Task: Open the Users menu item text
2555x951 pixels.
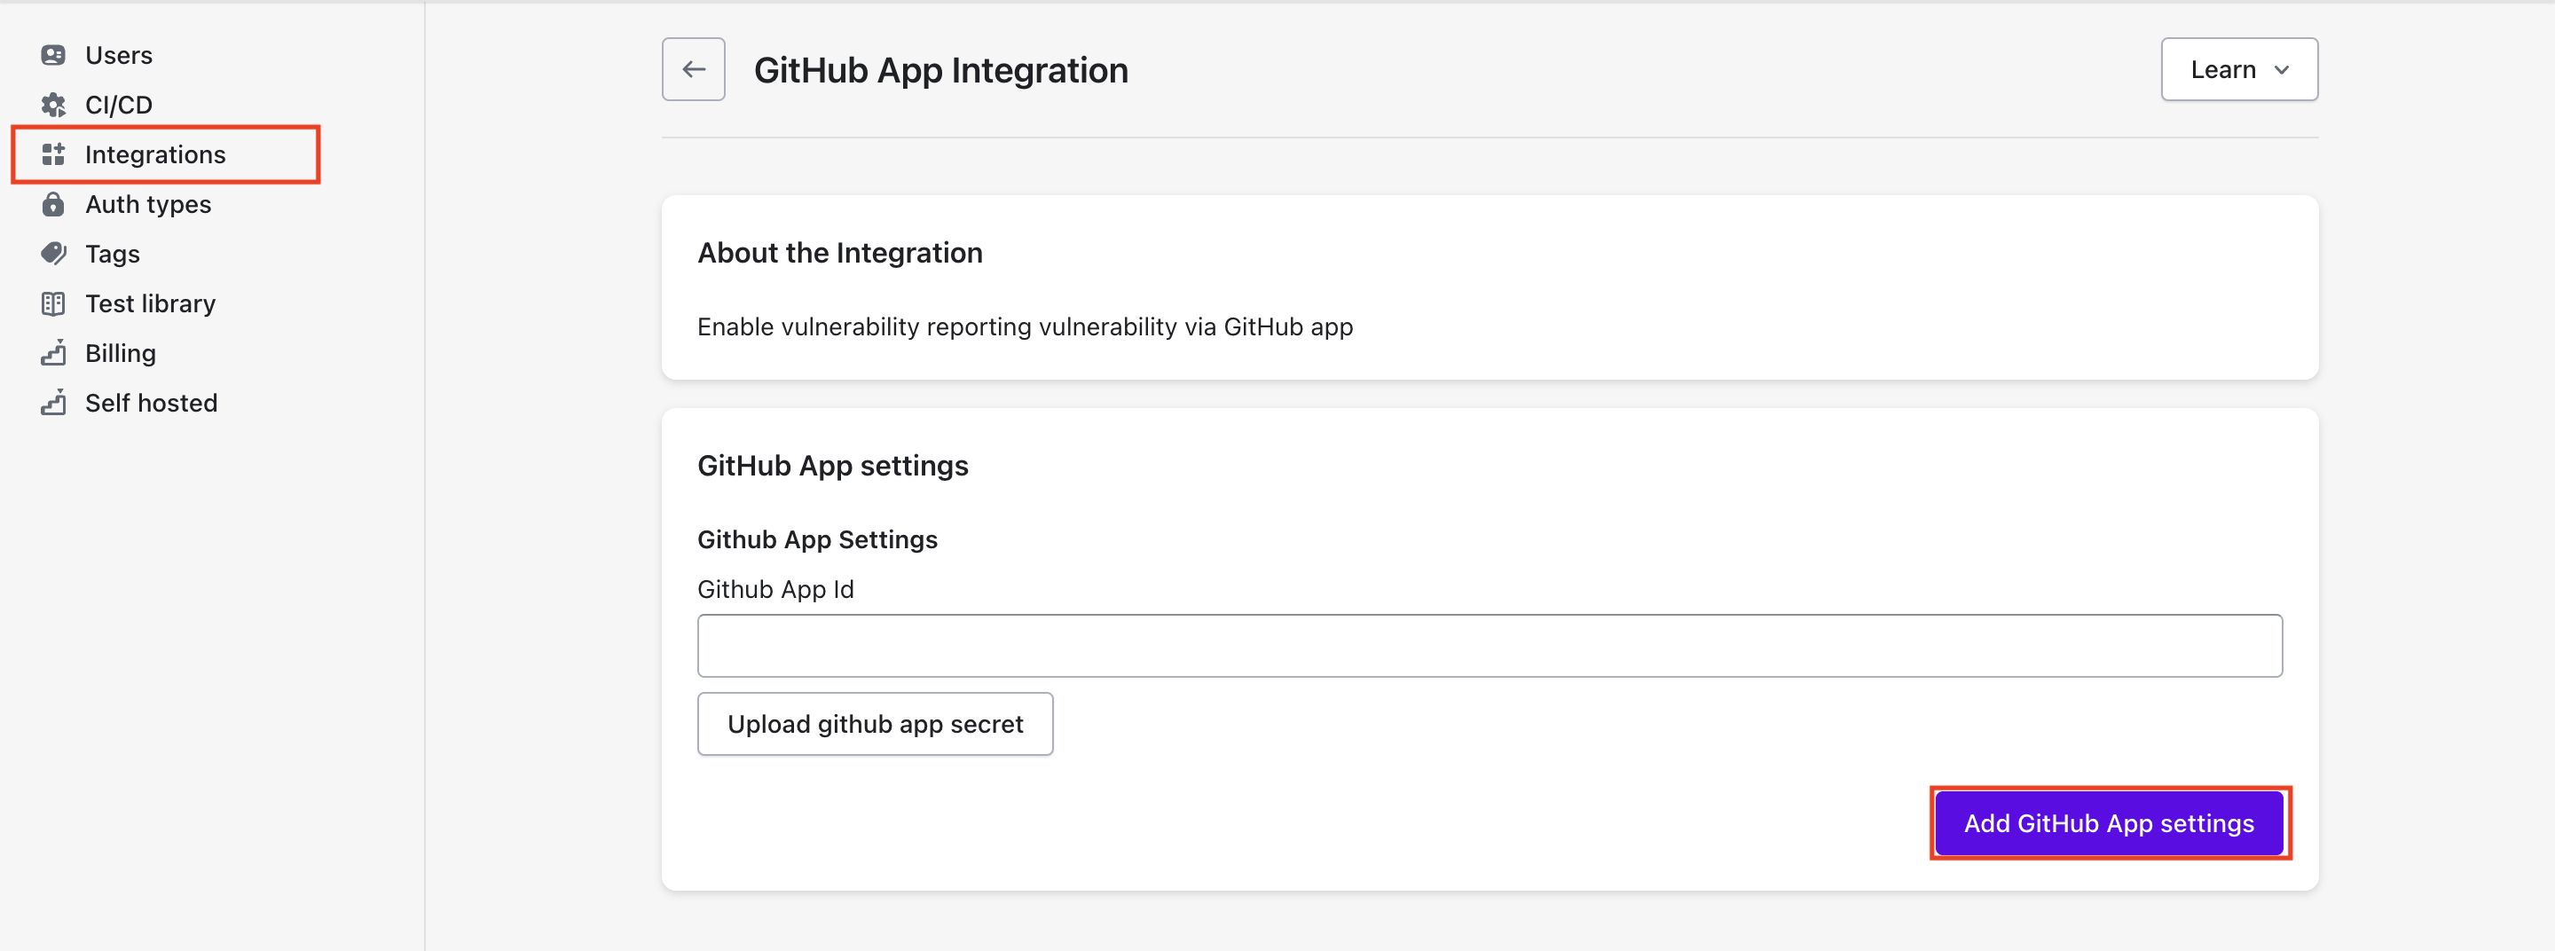Action: click(119, 56)
